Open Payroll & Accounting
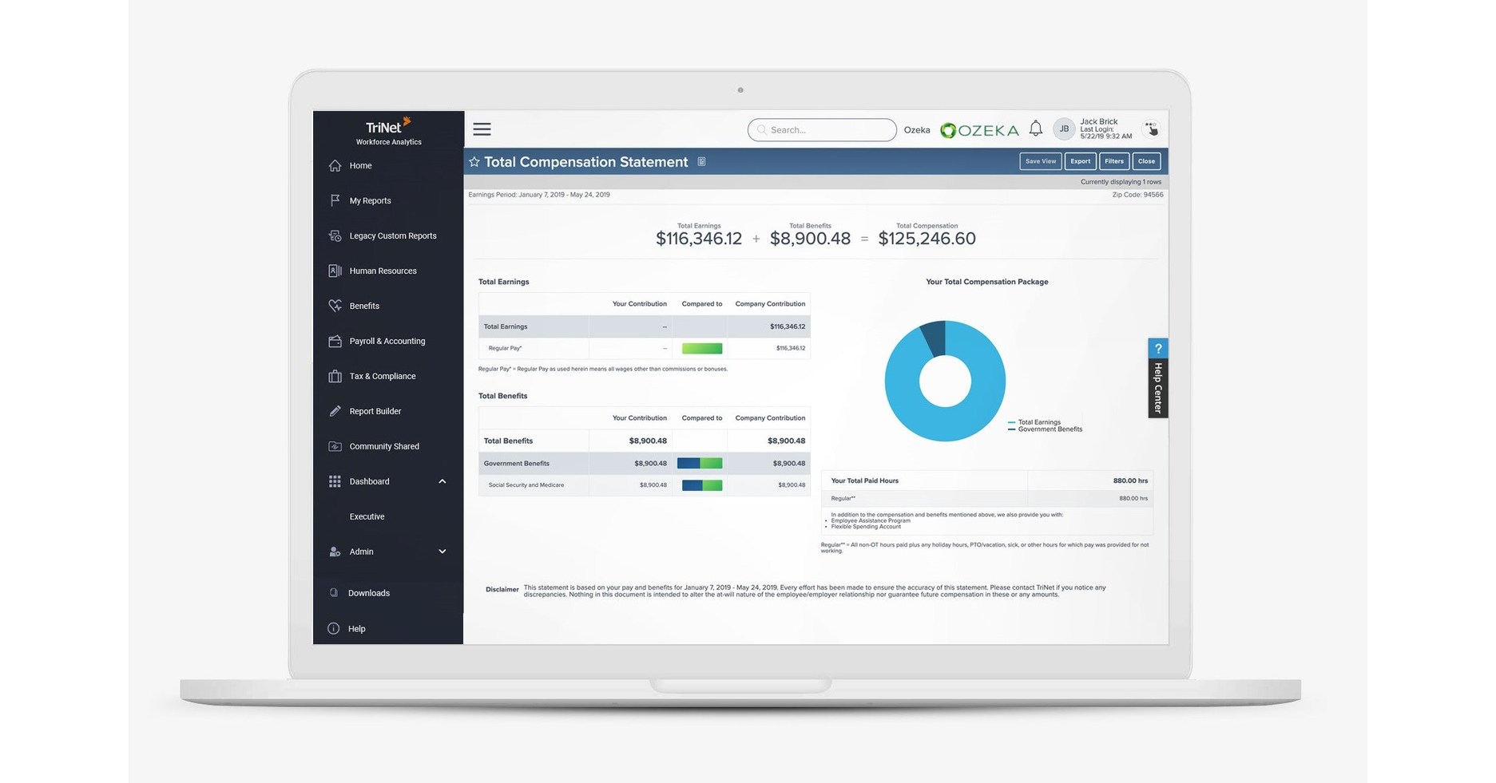 click(387, 341)
